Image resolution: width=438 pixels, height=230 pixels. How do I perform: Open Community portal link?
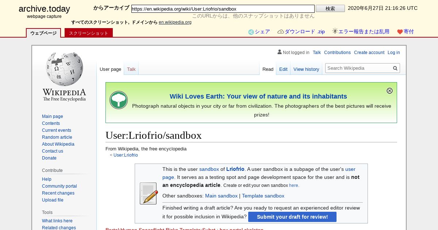click(59, 186)
